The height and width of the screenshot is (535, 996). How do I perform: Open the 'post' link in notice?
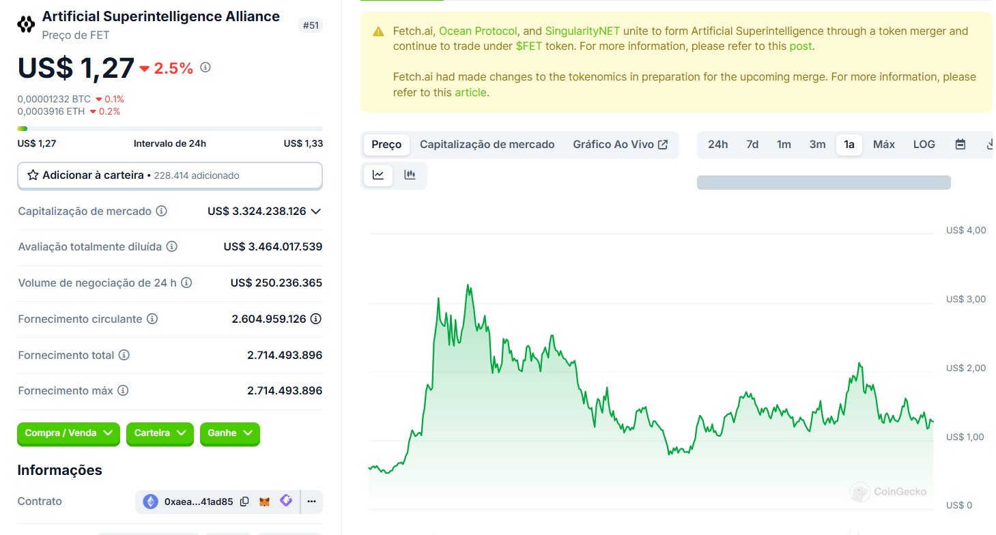pyautogui.click(x=801, y=46)
